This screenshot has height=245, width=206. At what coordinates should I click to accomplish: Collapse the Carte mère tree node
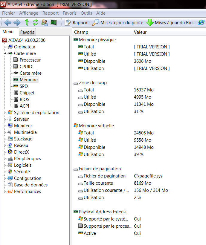[5, 53]
